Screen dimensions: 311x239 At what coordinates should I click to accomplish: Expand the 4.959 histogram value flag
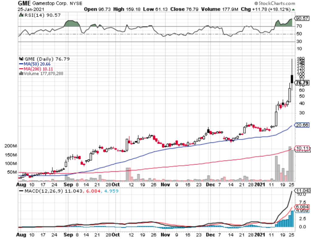pos(302,210)
